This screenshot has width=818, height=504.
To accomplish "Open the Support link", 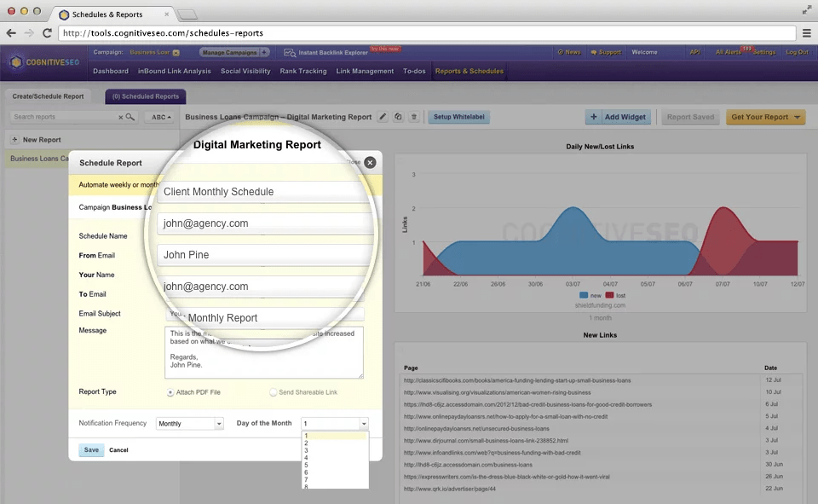I will coord(606,52).
